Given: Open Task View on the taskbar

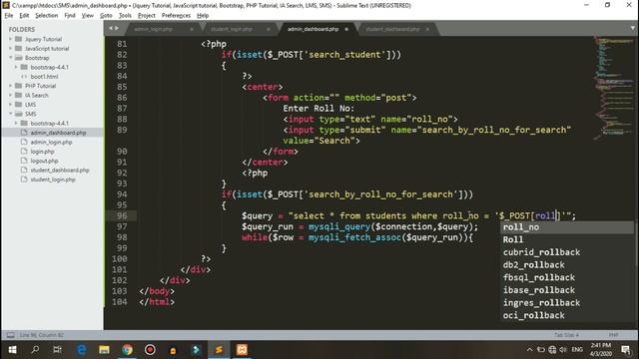Looking at the screenshot, I should 58,350.
